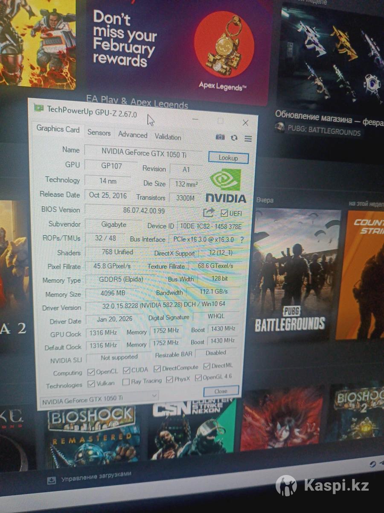This screenshot has height=513, width=384.
Task: Open the Advanced tab
Action: 133,135
